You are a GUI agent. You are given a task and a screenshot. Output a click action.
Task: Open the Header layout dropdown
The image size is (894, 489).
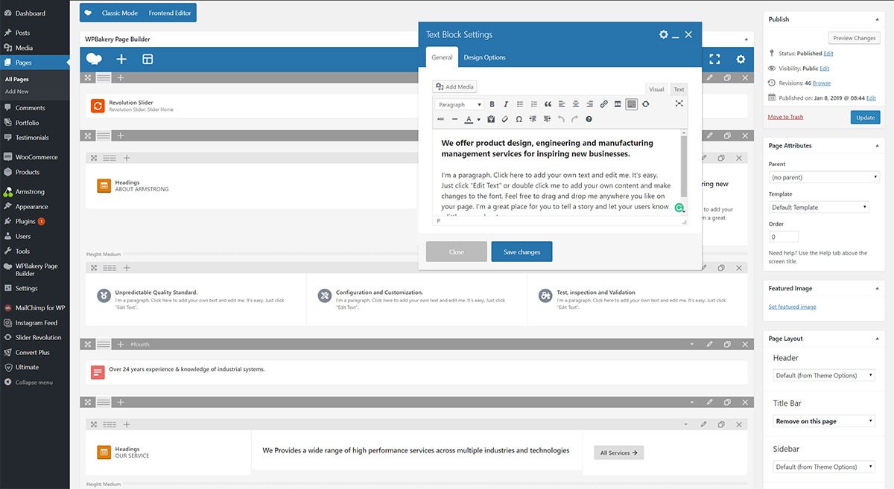coord(824,375)
